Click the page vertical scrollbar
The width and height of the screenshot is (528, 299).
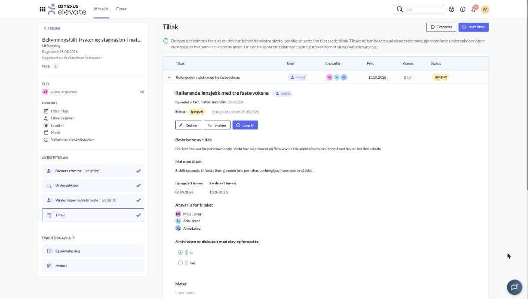point(526,94)
